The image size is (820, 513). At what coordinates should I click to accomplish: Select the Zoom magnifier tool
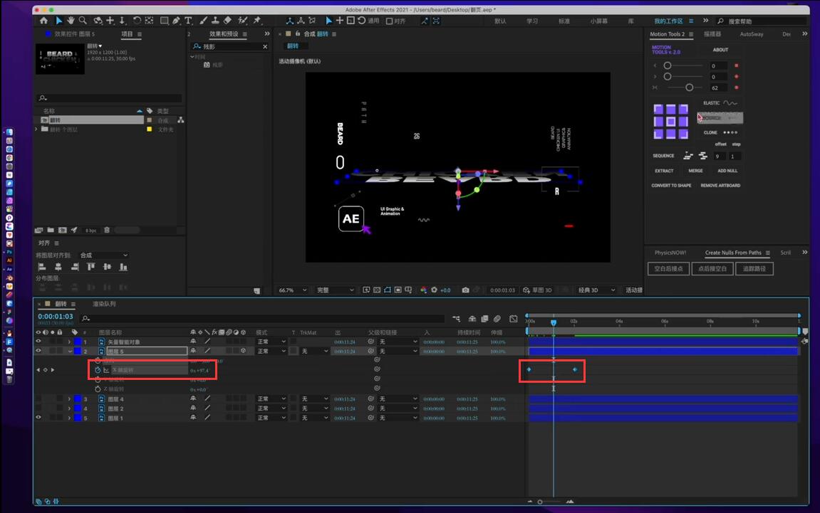83,21
